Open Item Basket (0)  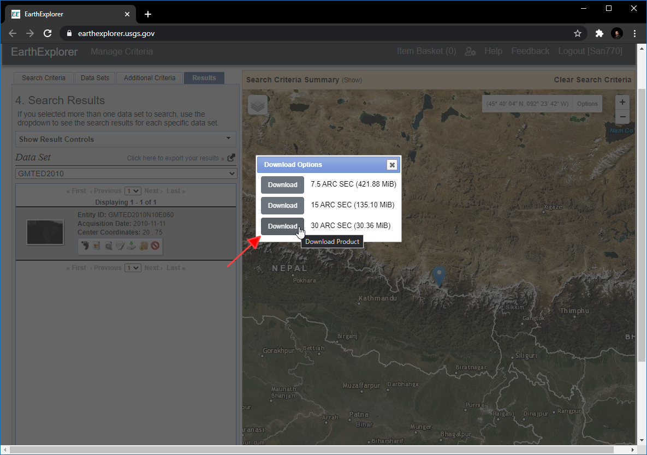(426, 51)
